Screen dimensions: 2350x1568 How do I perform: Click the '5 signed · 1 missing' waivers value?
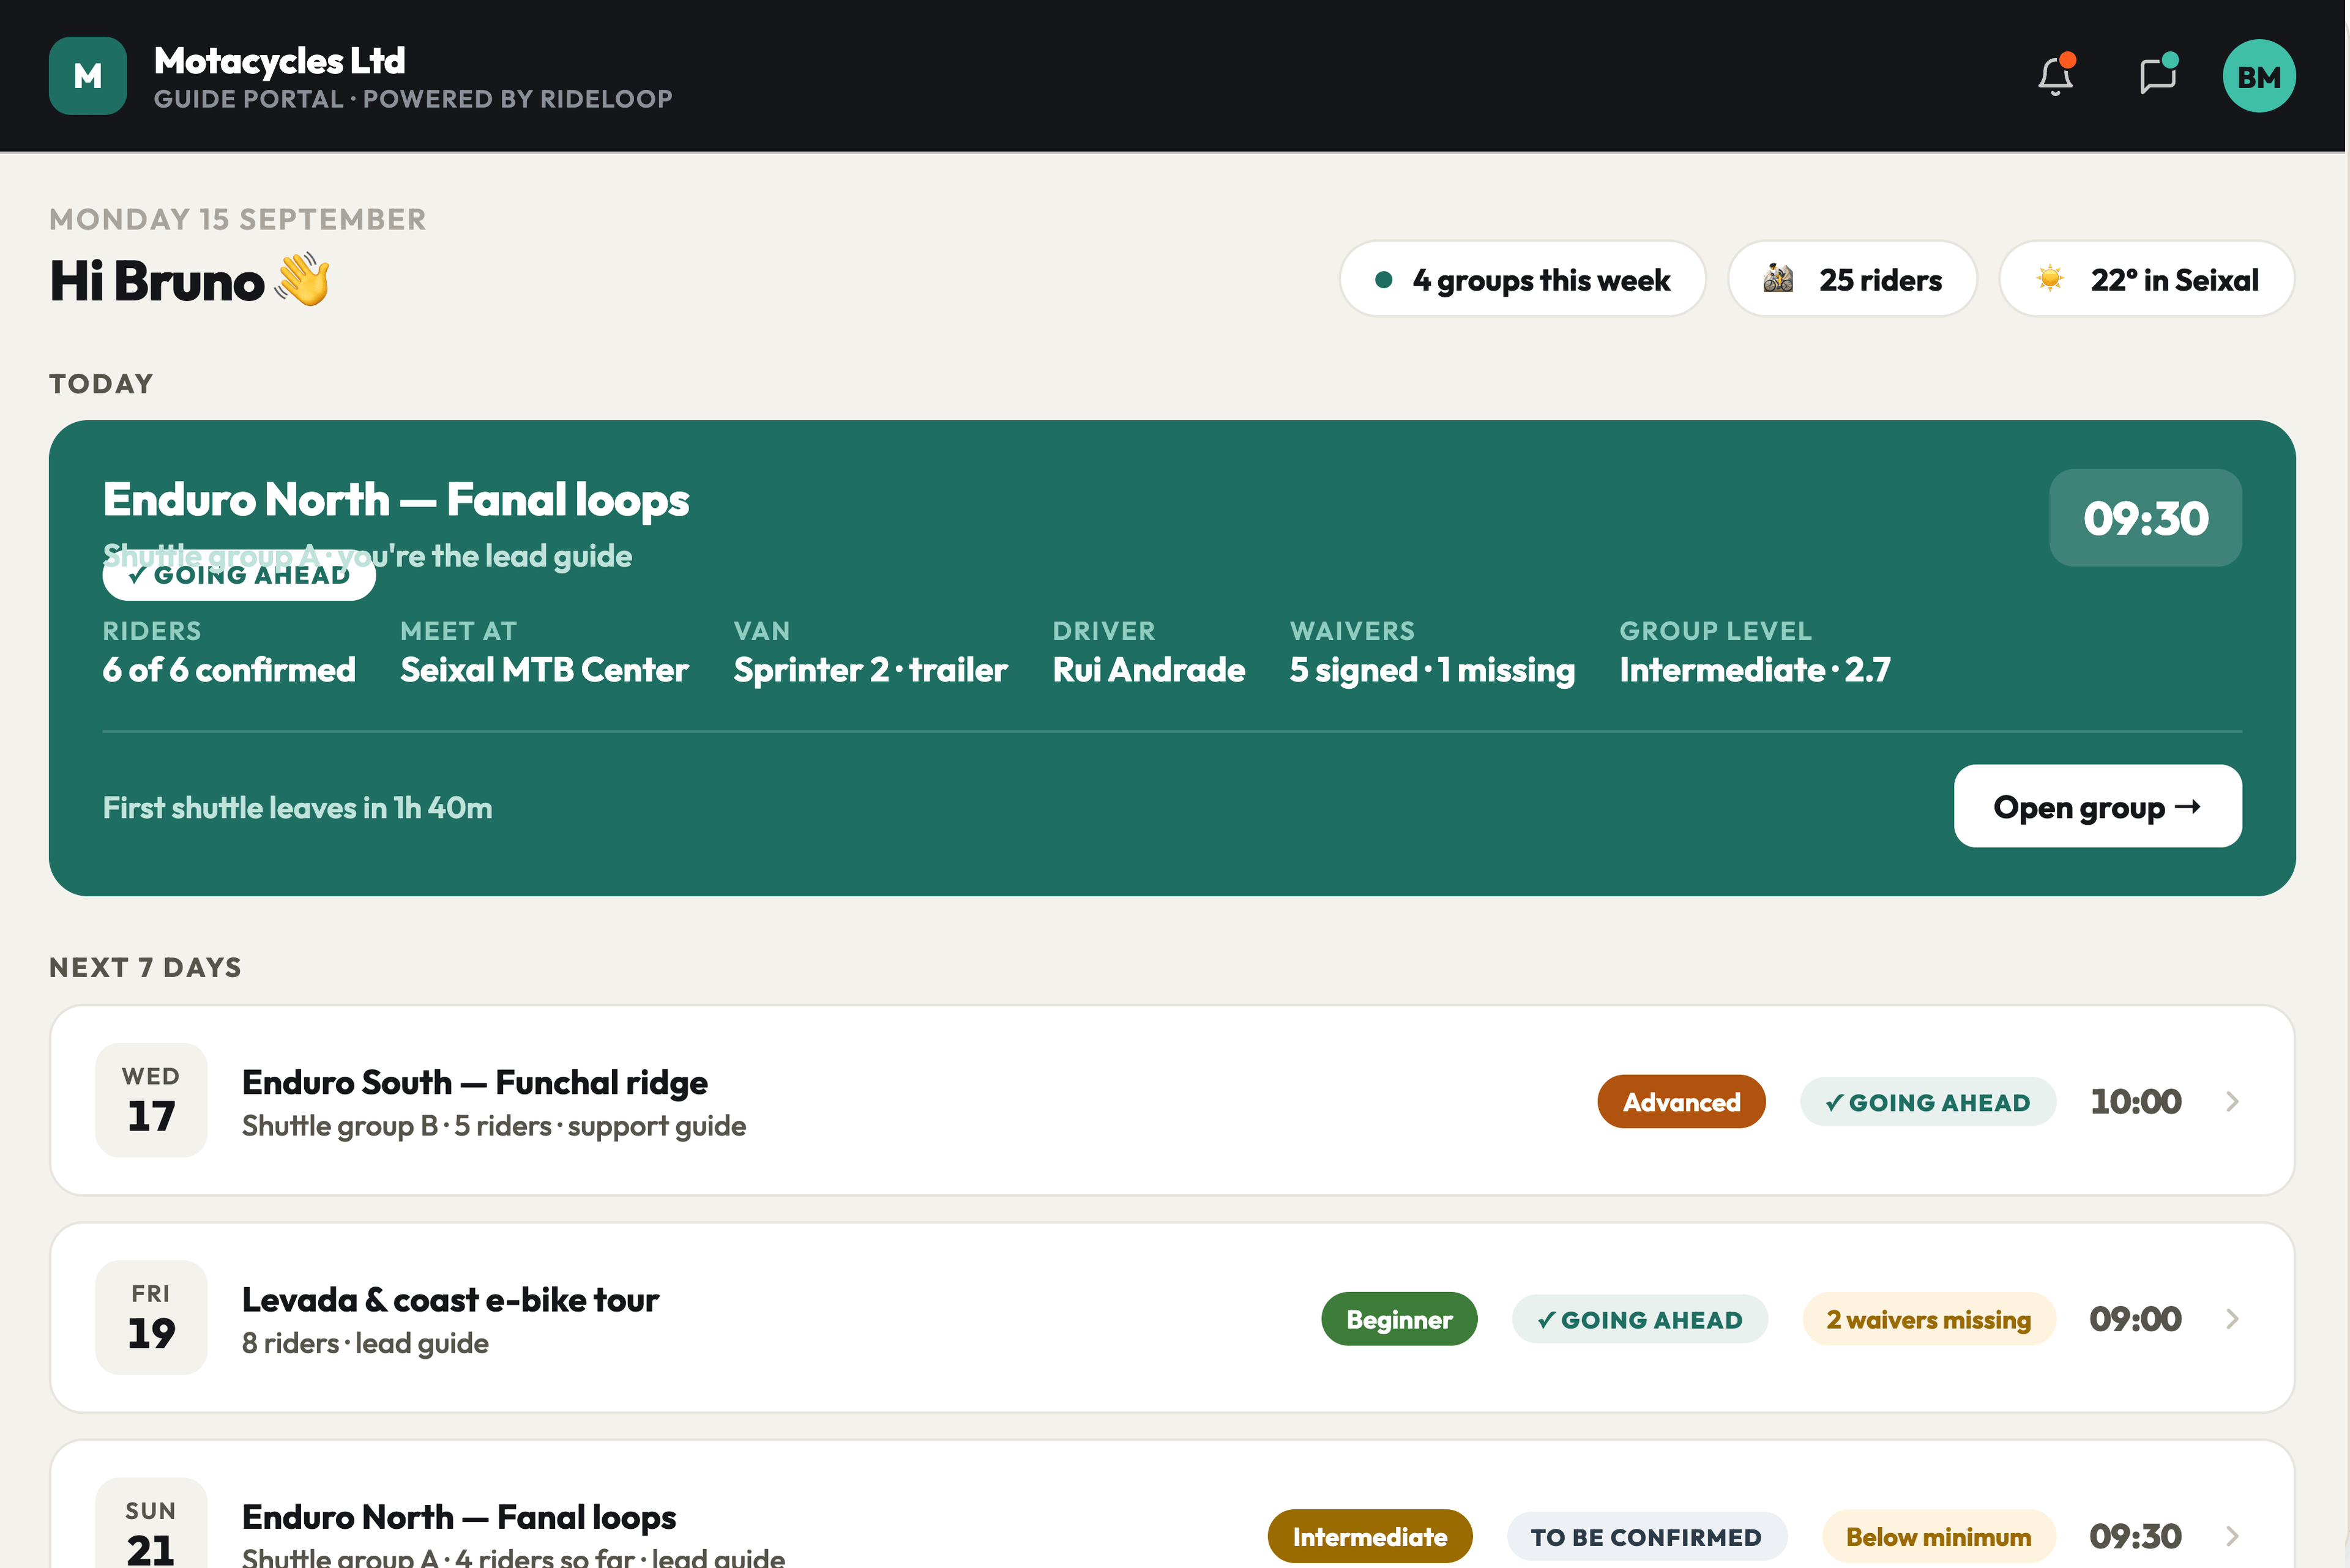[1431, 670]
